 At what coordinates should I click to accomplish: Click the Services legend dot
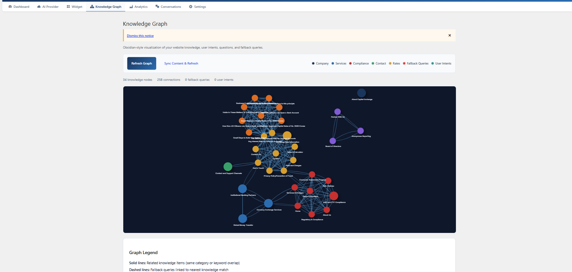pos(333,64)
